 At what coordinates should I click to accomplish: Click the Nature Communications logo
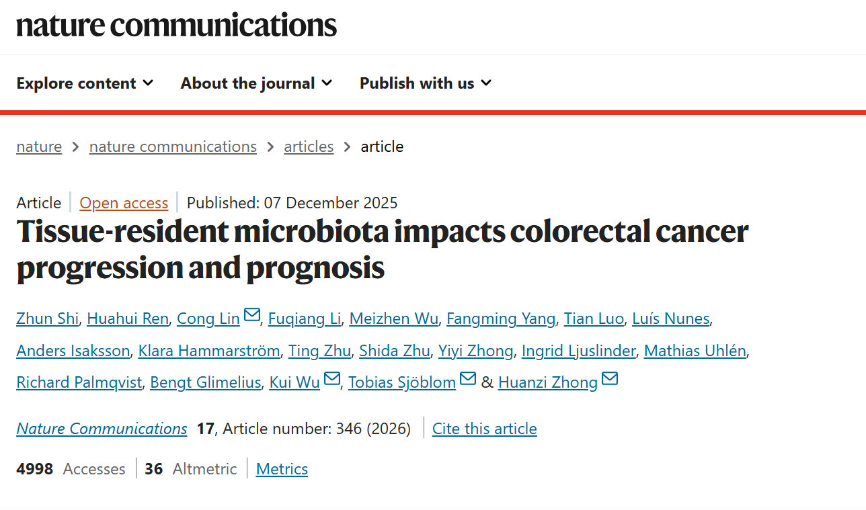(x=176, y=26)
